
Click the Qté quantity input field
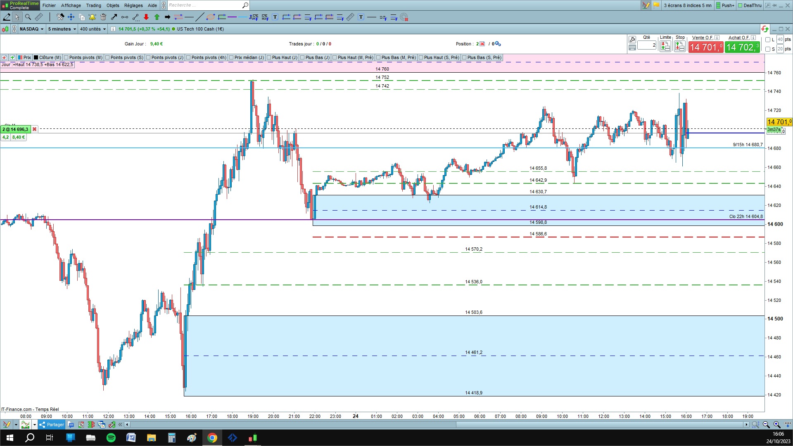click(x=646, y=45)
